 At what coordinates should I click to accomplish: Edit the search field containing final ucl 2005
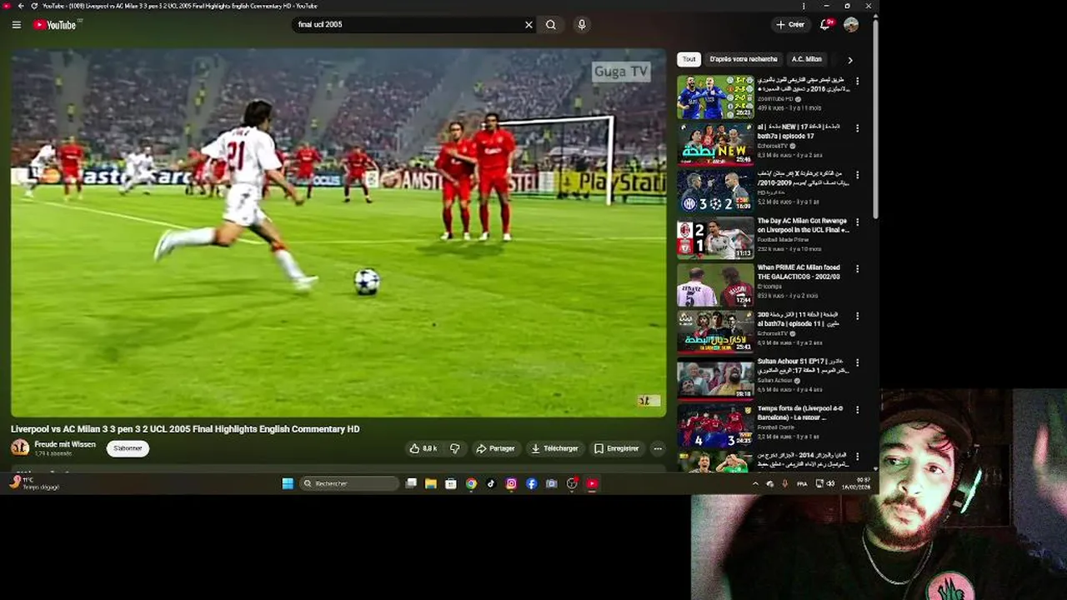(408, 25)
